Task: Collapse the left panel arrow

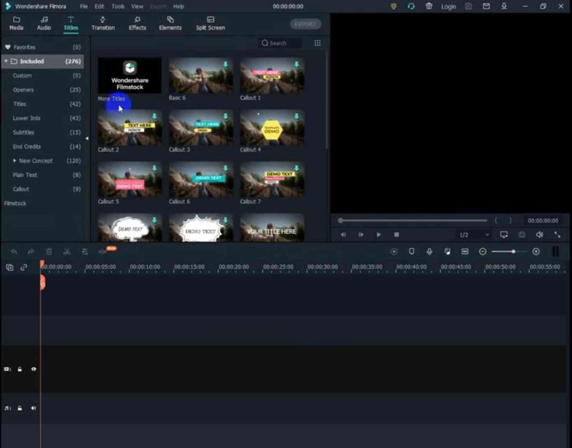Action: coord(87,138)
